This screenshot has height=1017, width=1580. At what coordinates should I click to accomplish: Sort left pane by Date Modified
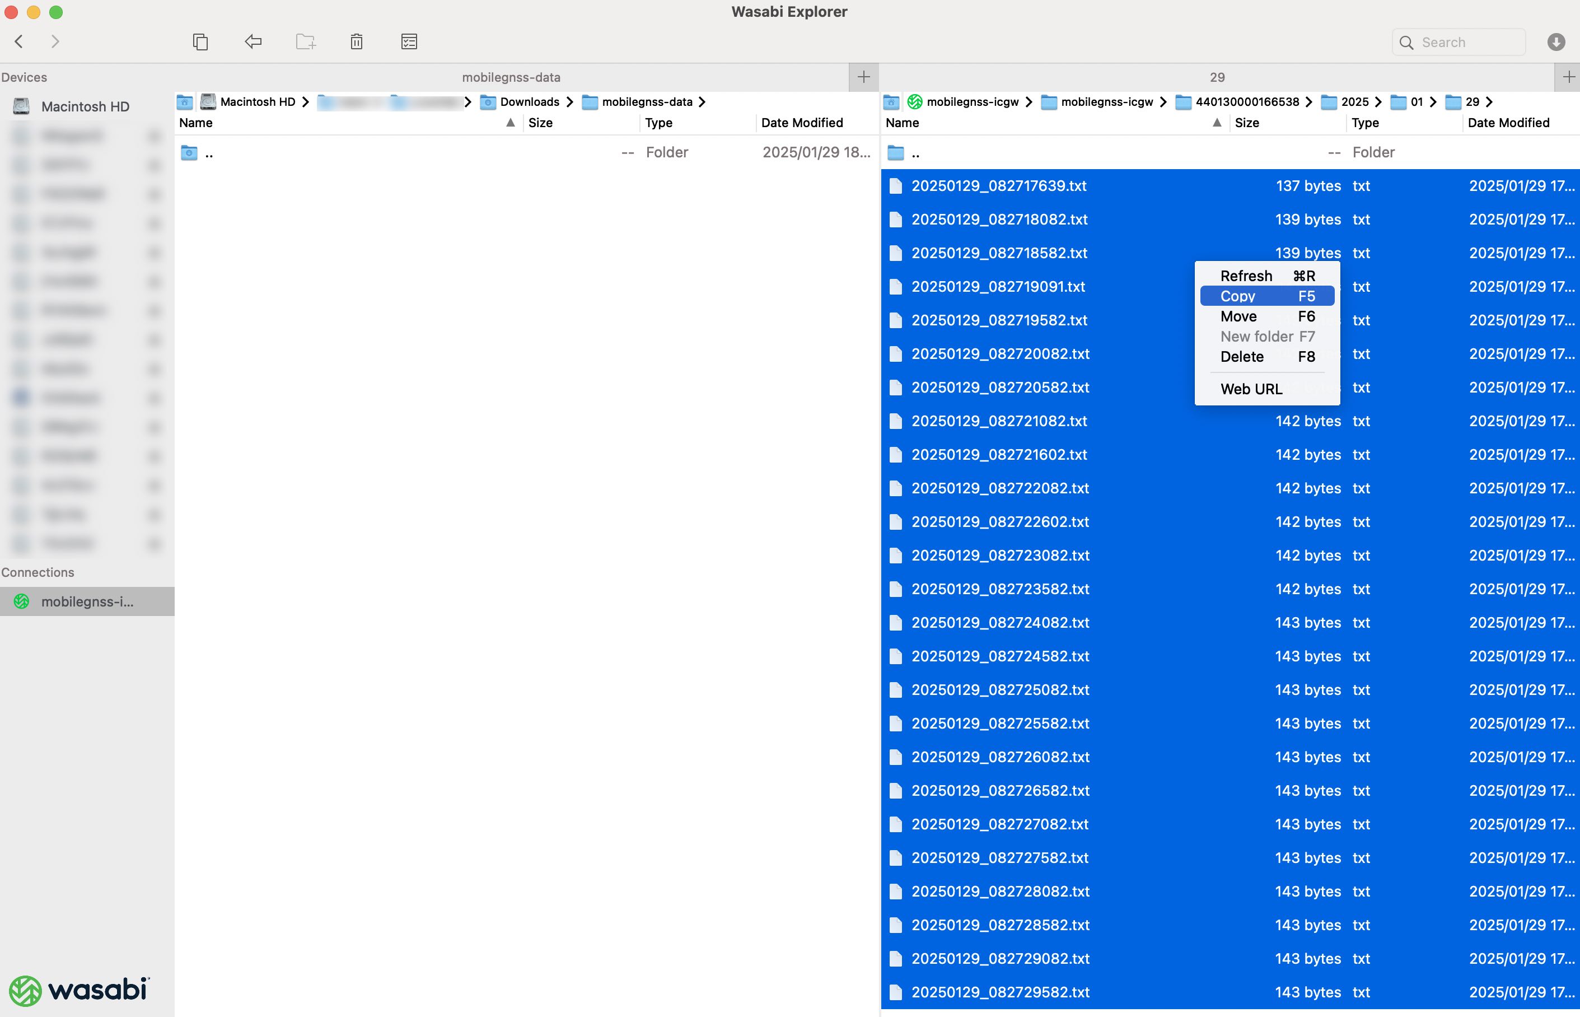click(817, 123)
